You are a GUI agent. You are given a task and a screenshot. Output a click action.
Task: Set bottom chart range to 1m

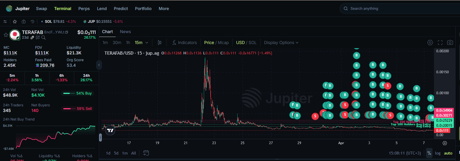point(125,153)
